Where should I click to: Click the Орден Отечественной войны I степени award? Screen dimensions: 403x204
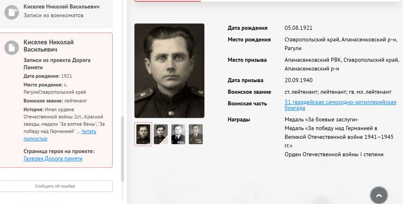tap(334, 154)
